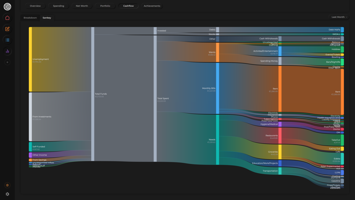Open the settings gear icon
Image resolution: width=355 pixels, height=200 pixels.
click(7, 194)
